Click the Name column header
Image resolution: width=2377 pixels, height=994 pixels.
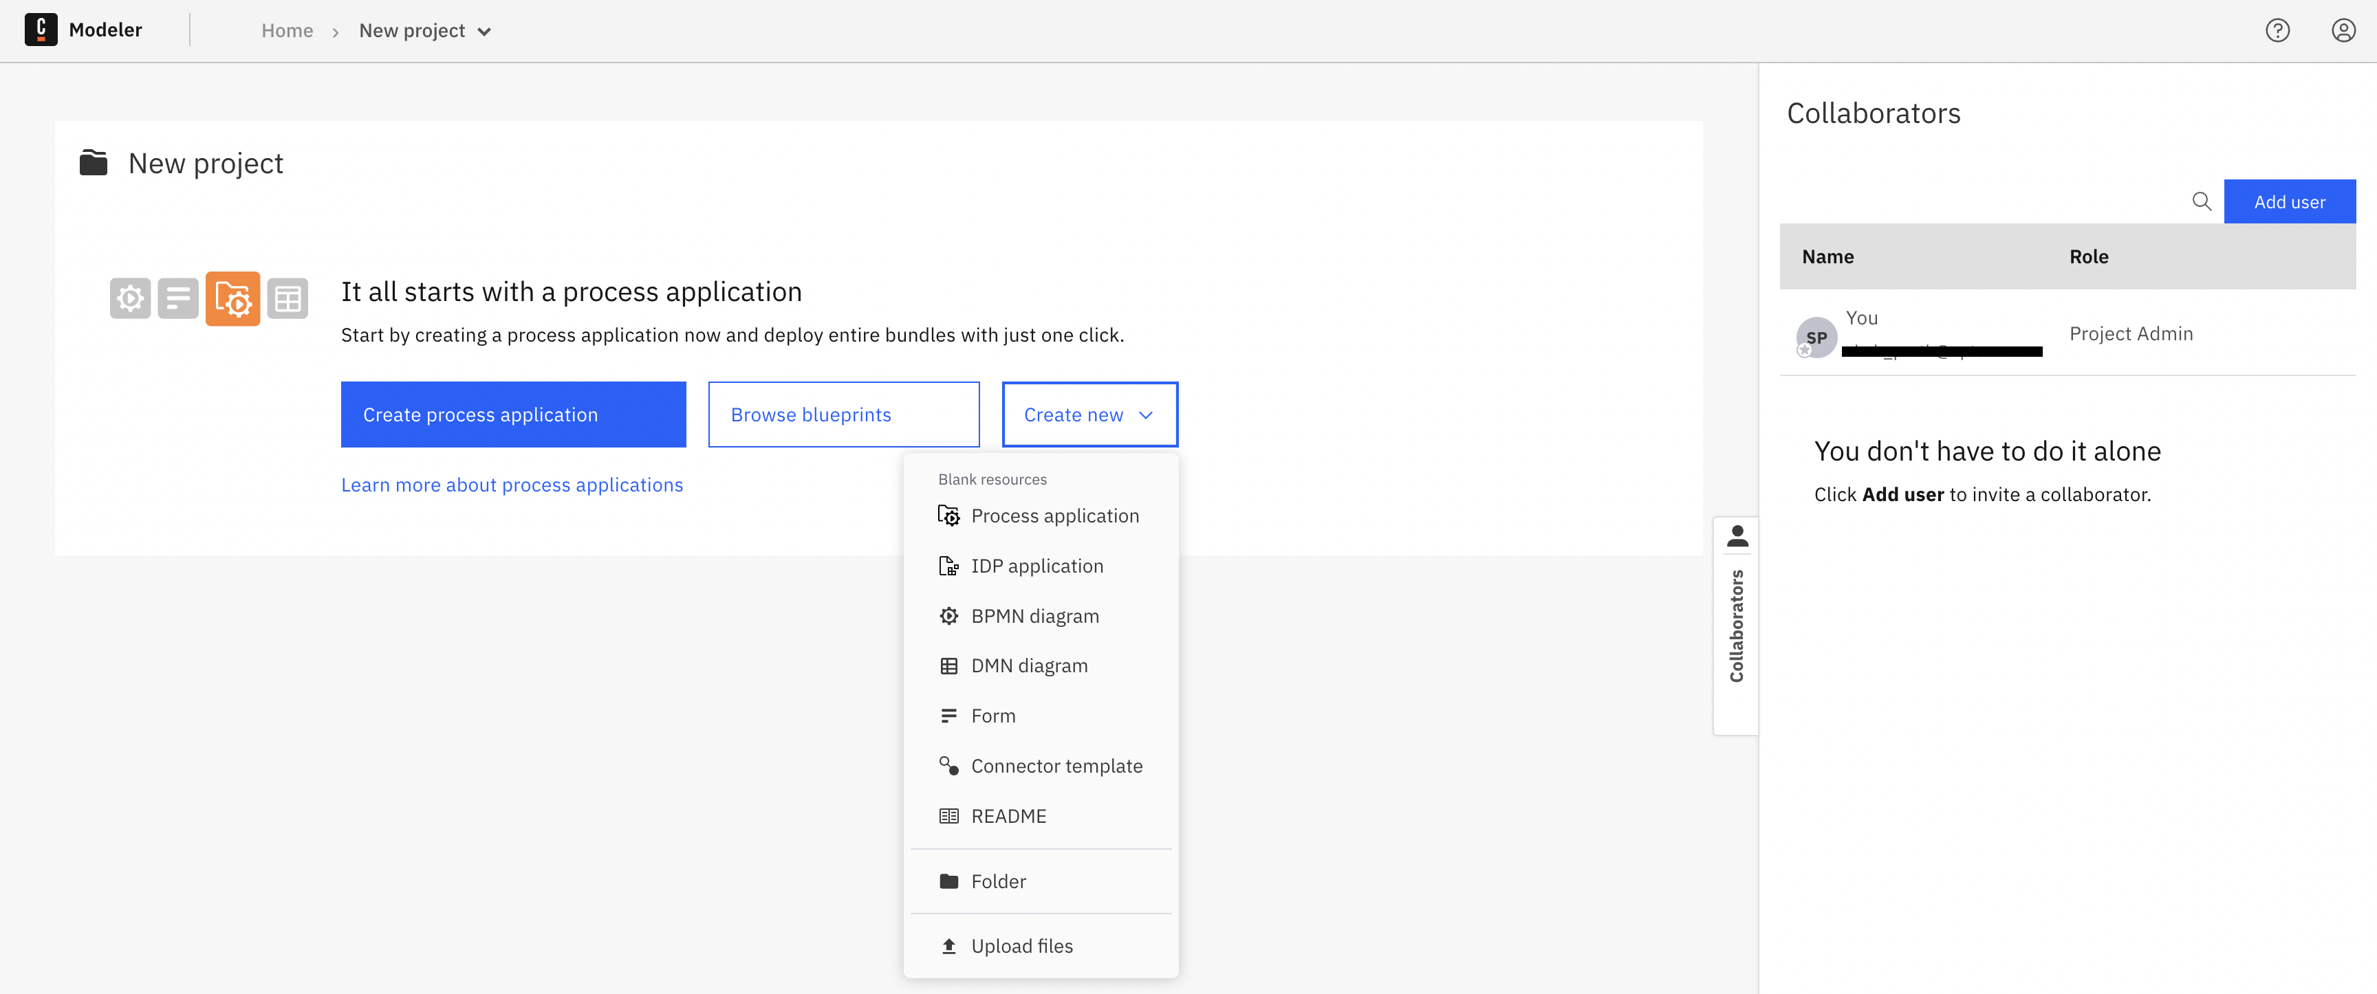[1827, 256]
